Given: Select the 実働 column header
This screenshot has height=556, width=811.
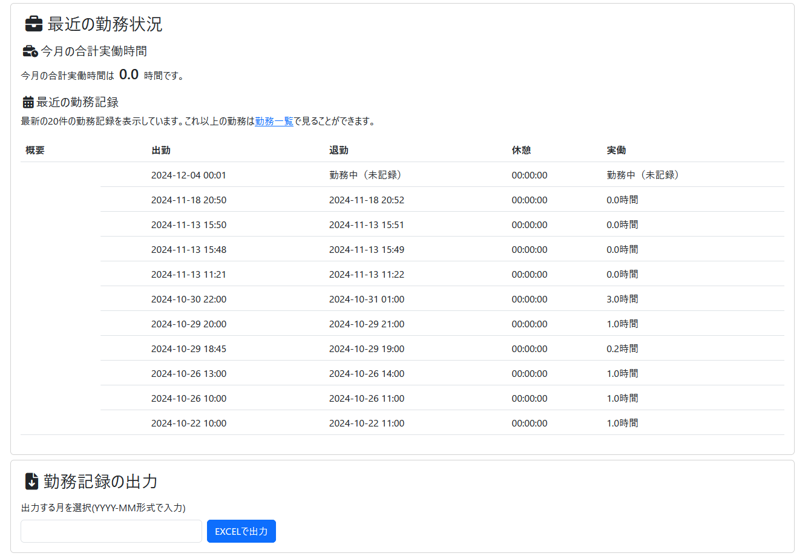Looking at the screenshot, I should (616, 150).
